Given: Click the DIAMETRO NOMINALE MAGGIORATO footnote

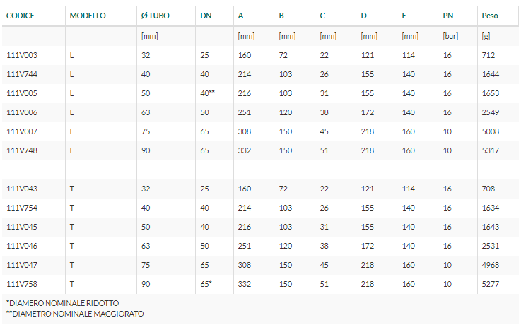Looking at the screenshot, I should click(x=75, y=314).
